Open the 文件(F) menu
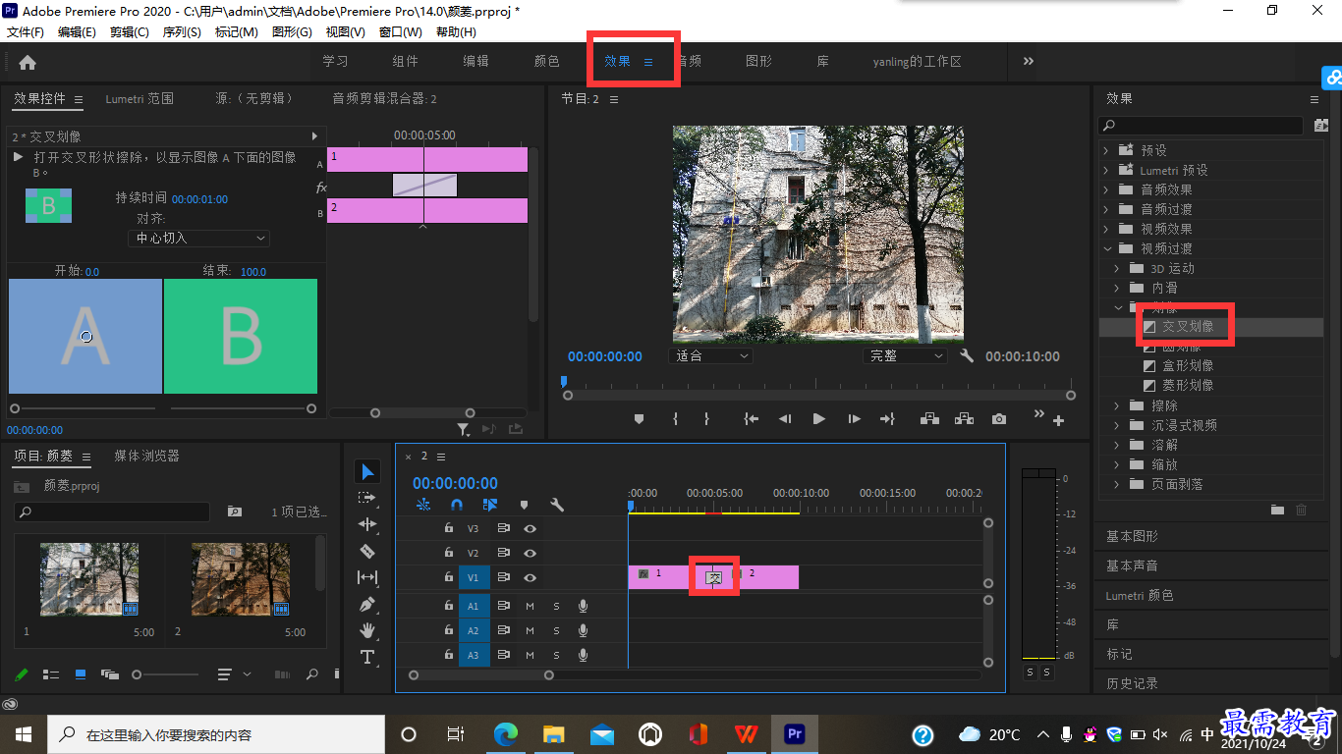Screen dimensions: 1342x754 (x=27, y=32)
